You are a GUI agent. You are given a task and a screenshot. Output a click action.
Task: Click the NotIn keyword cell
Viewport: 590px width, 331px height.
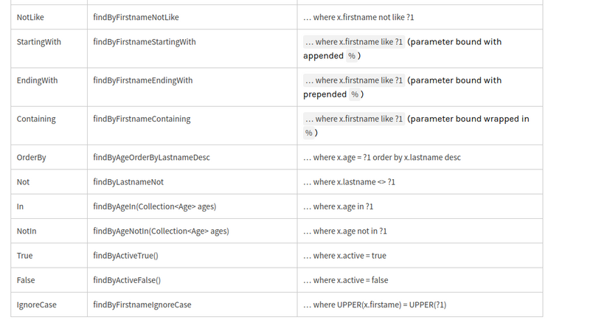coord(27,231)
